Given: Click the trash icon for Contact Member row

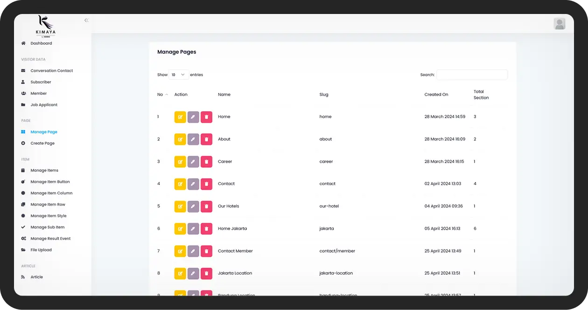Looking at the screenshot, I should coord(206,251).
